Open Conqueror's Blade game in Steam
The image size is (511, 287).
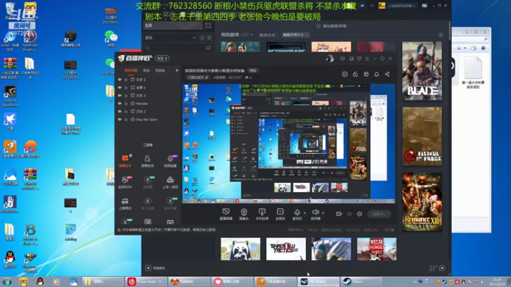422,71
